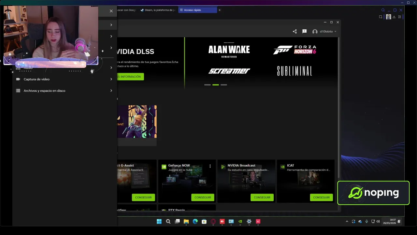Click Conseguir on the NVIDIA Broadcast card
Viewport: 417px width, 235px height.
(262, 197)
